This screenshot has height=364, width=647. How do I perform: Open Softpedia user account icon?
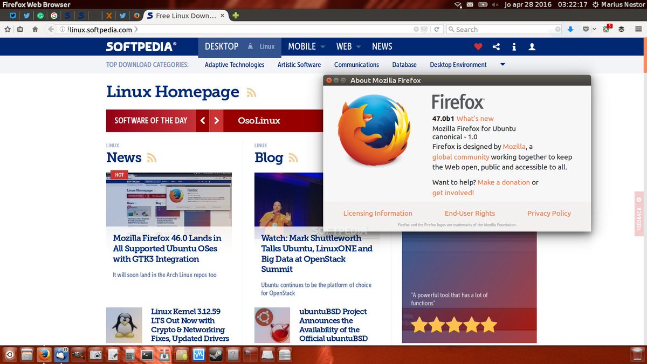tap(532, 47)
